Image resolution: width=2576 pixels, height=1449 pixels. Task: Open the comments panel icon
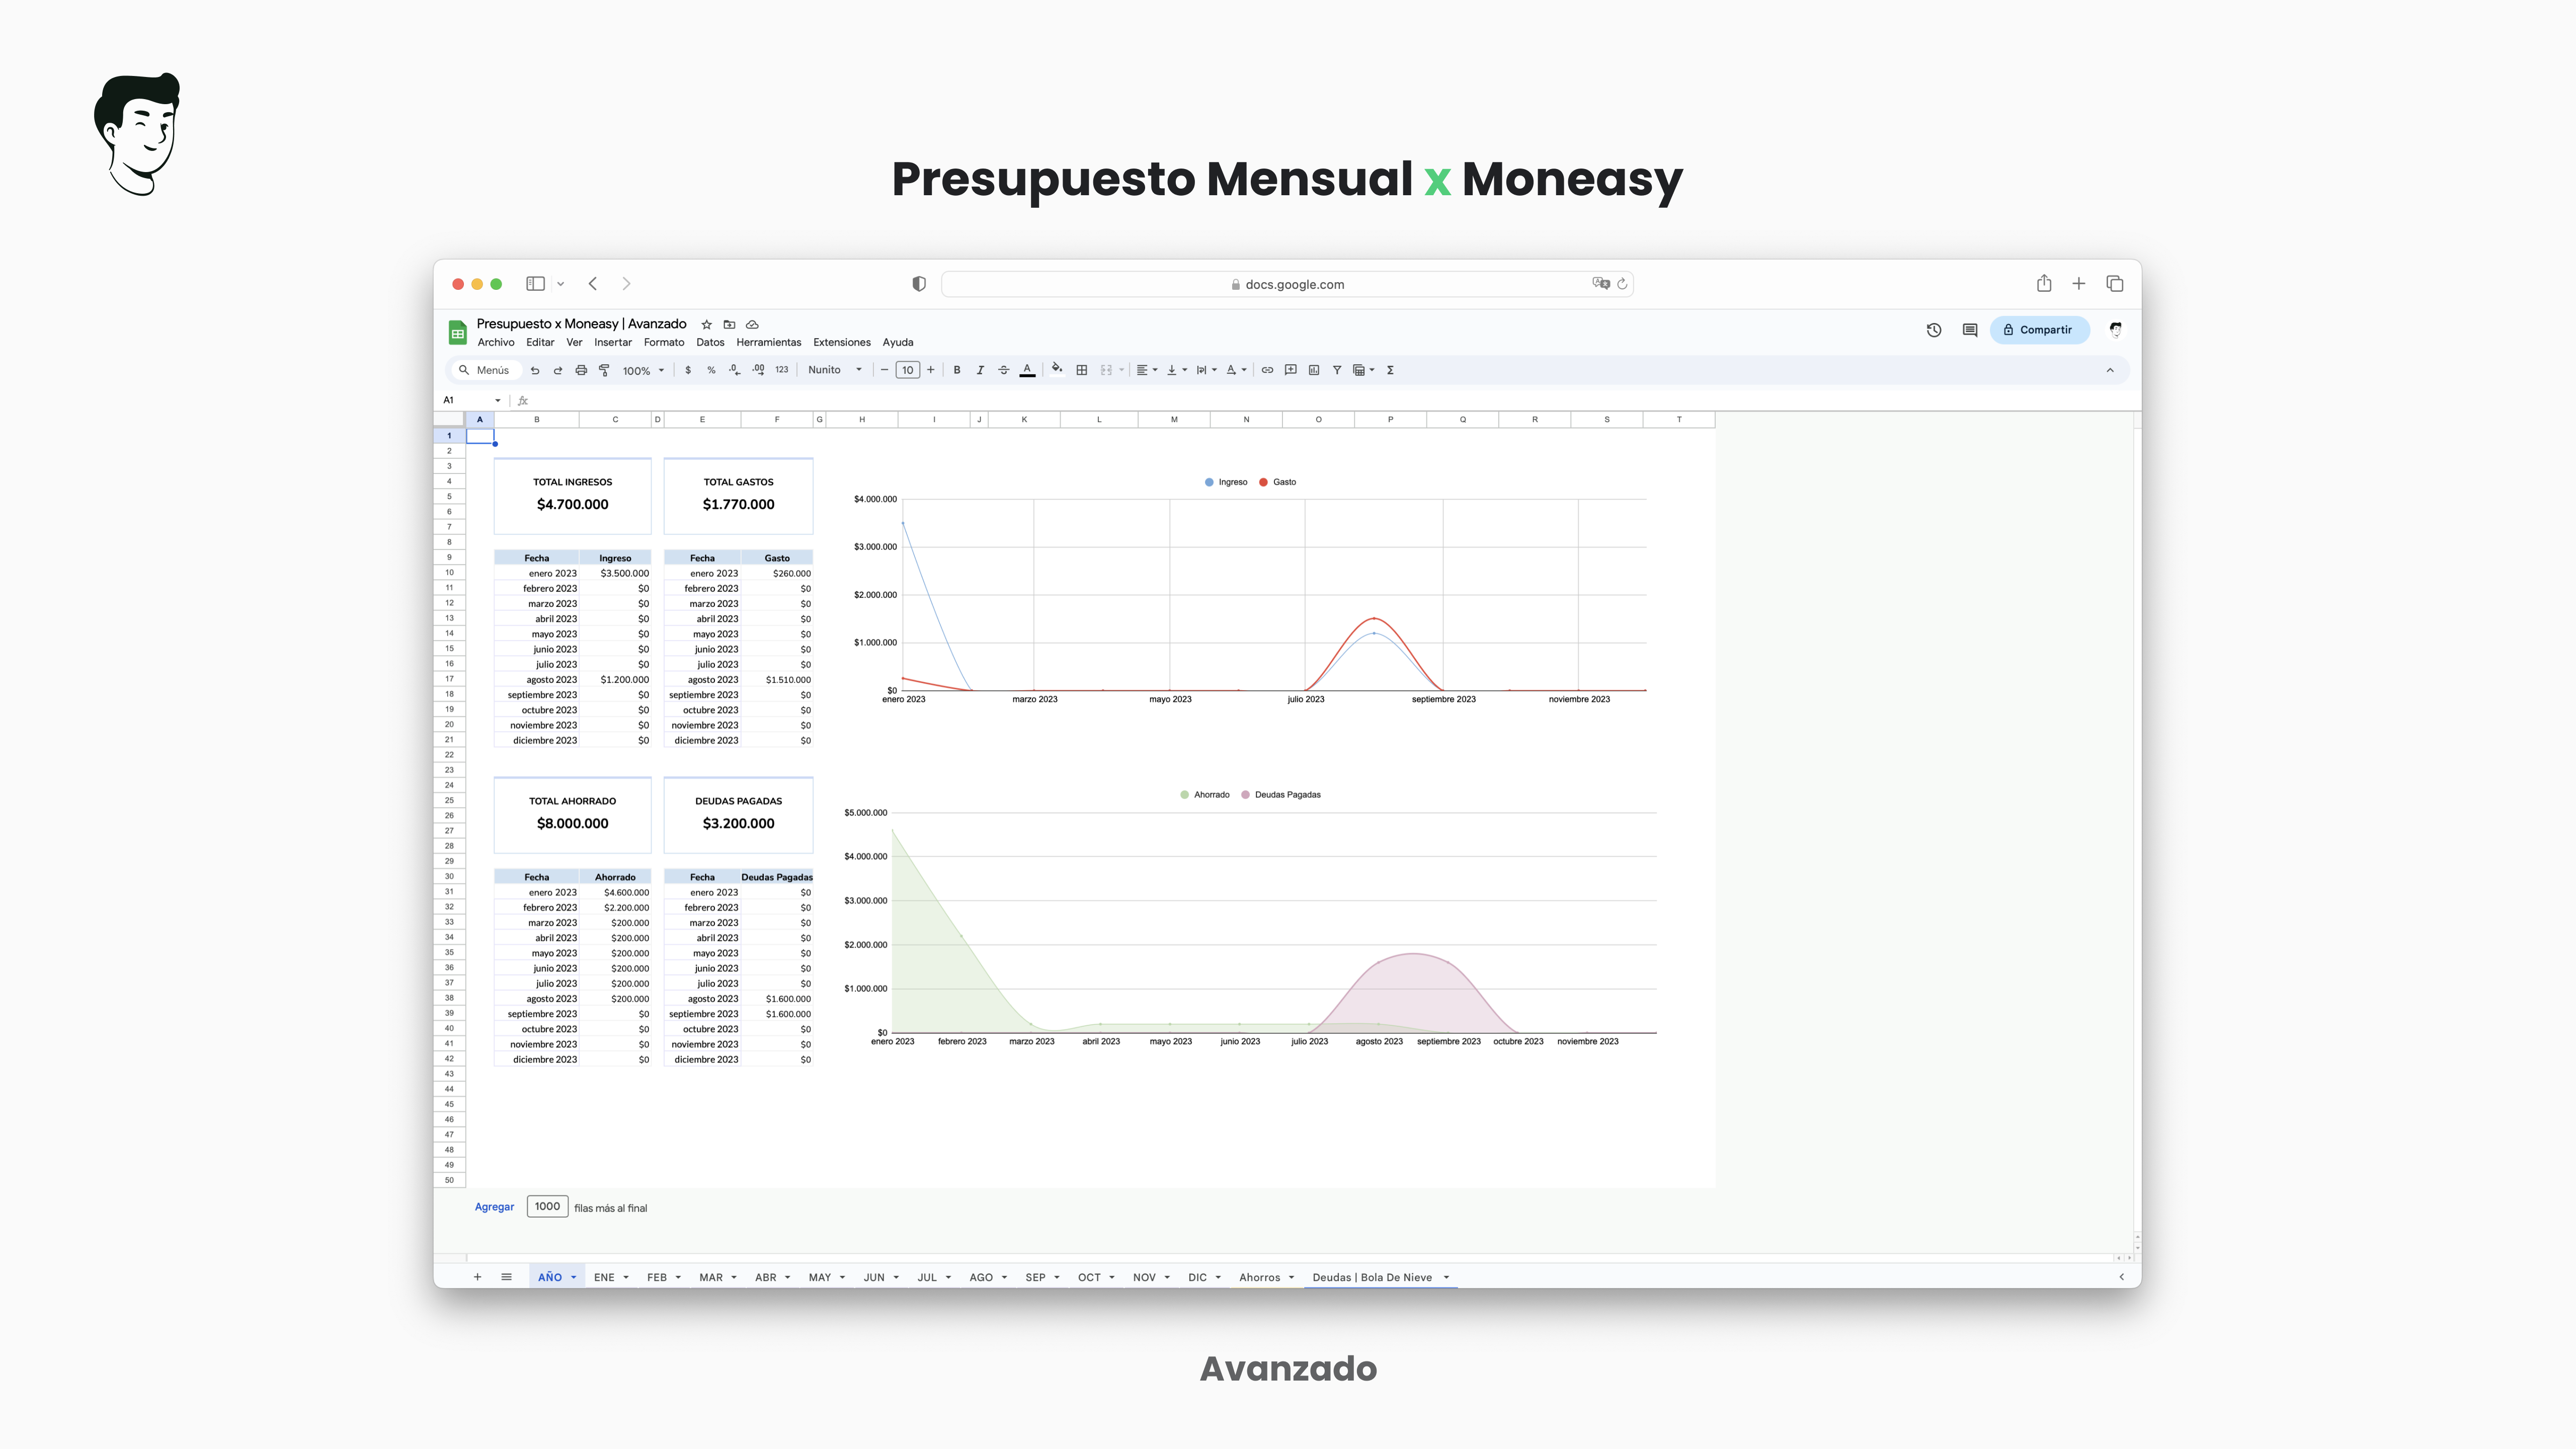click(x=1970, y=330)
